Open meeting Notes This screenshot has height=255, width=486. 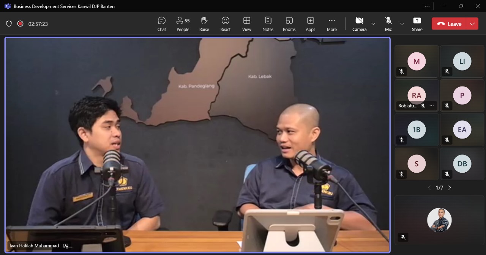point(268,24)
